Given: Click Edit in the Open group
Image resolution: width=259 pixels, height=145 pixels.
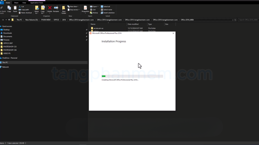Looking at the screenshot, I should point(93,10).
